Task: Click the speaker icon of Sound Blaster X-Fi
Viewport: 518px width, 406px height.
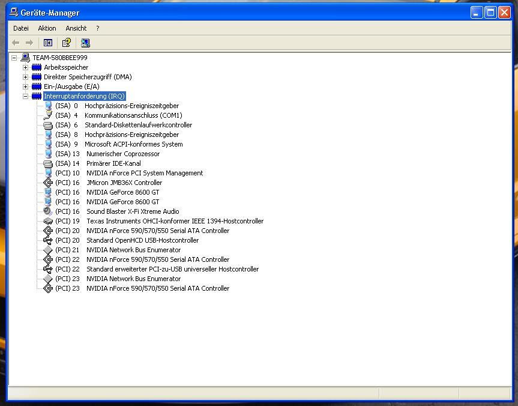Action: click(x=48, y=211)
